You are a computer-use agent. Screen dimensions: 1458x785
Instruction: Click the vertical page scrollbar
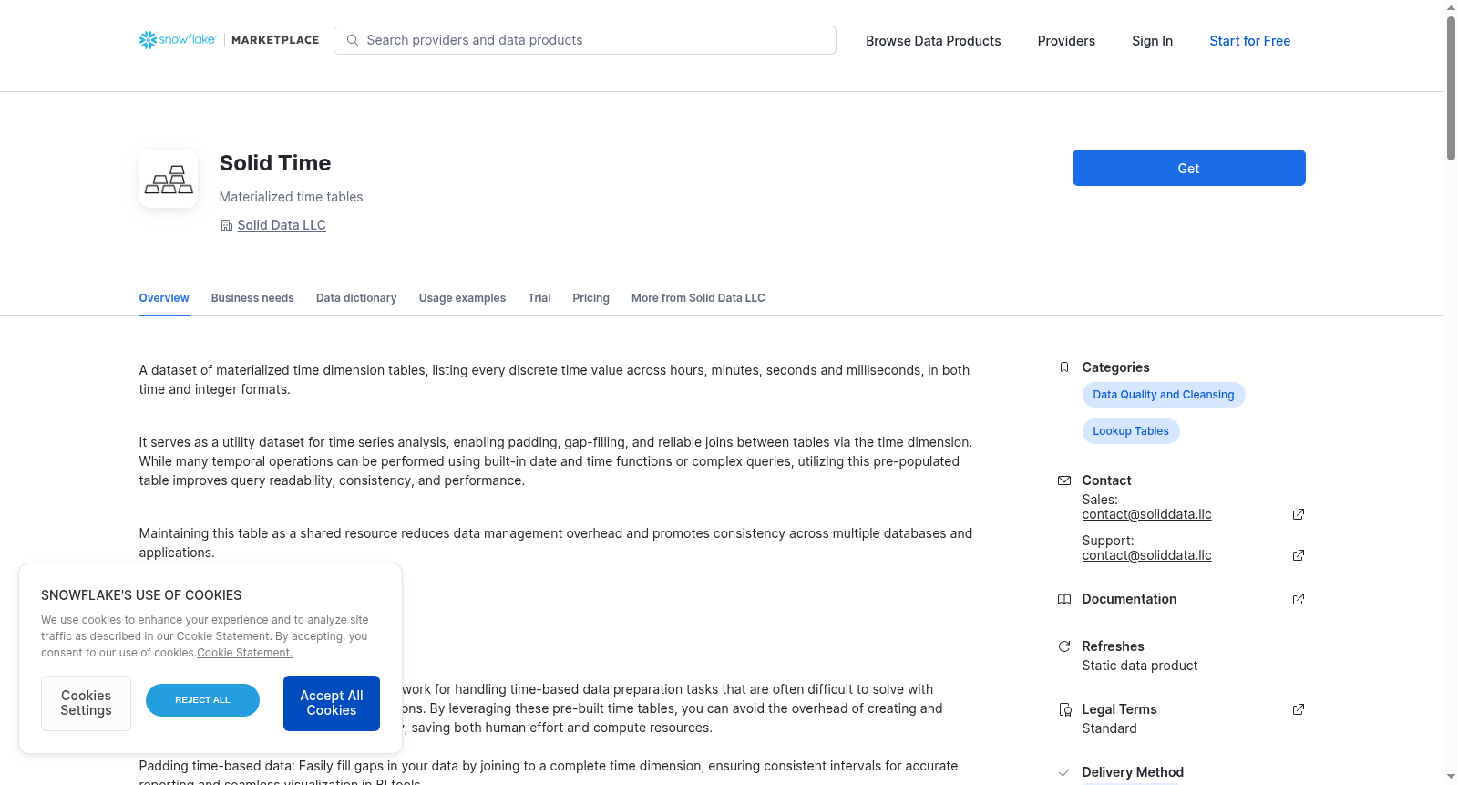(x=1451, y=88)
